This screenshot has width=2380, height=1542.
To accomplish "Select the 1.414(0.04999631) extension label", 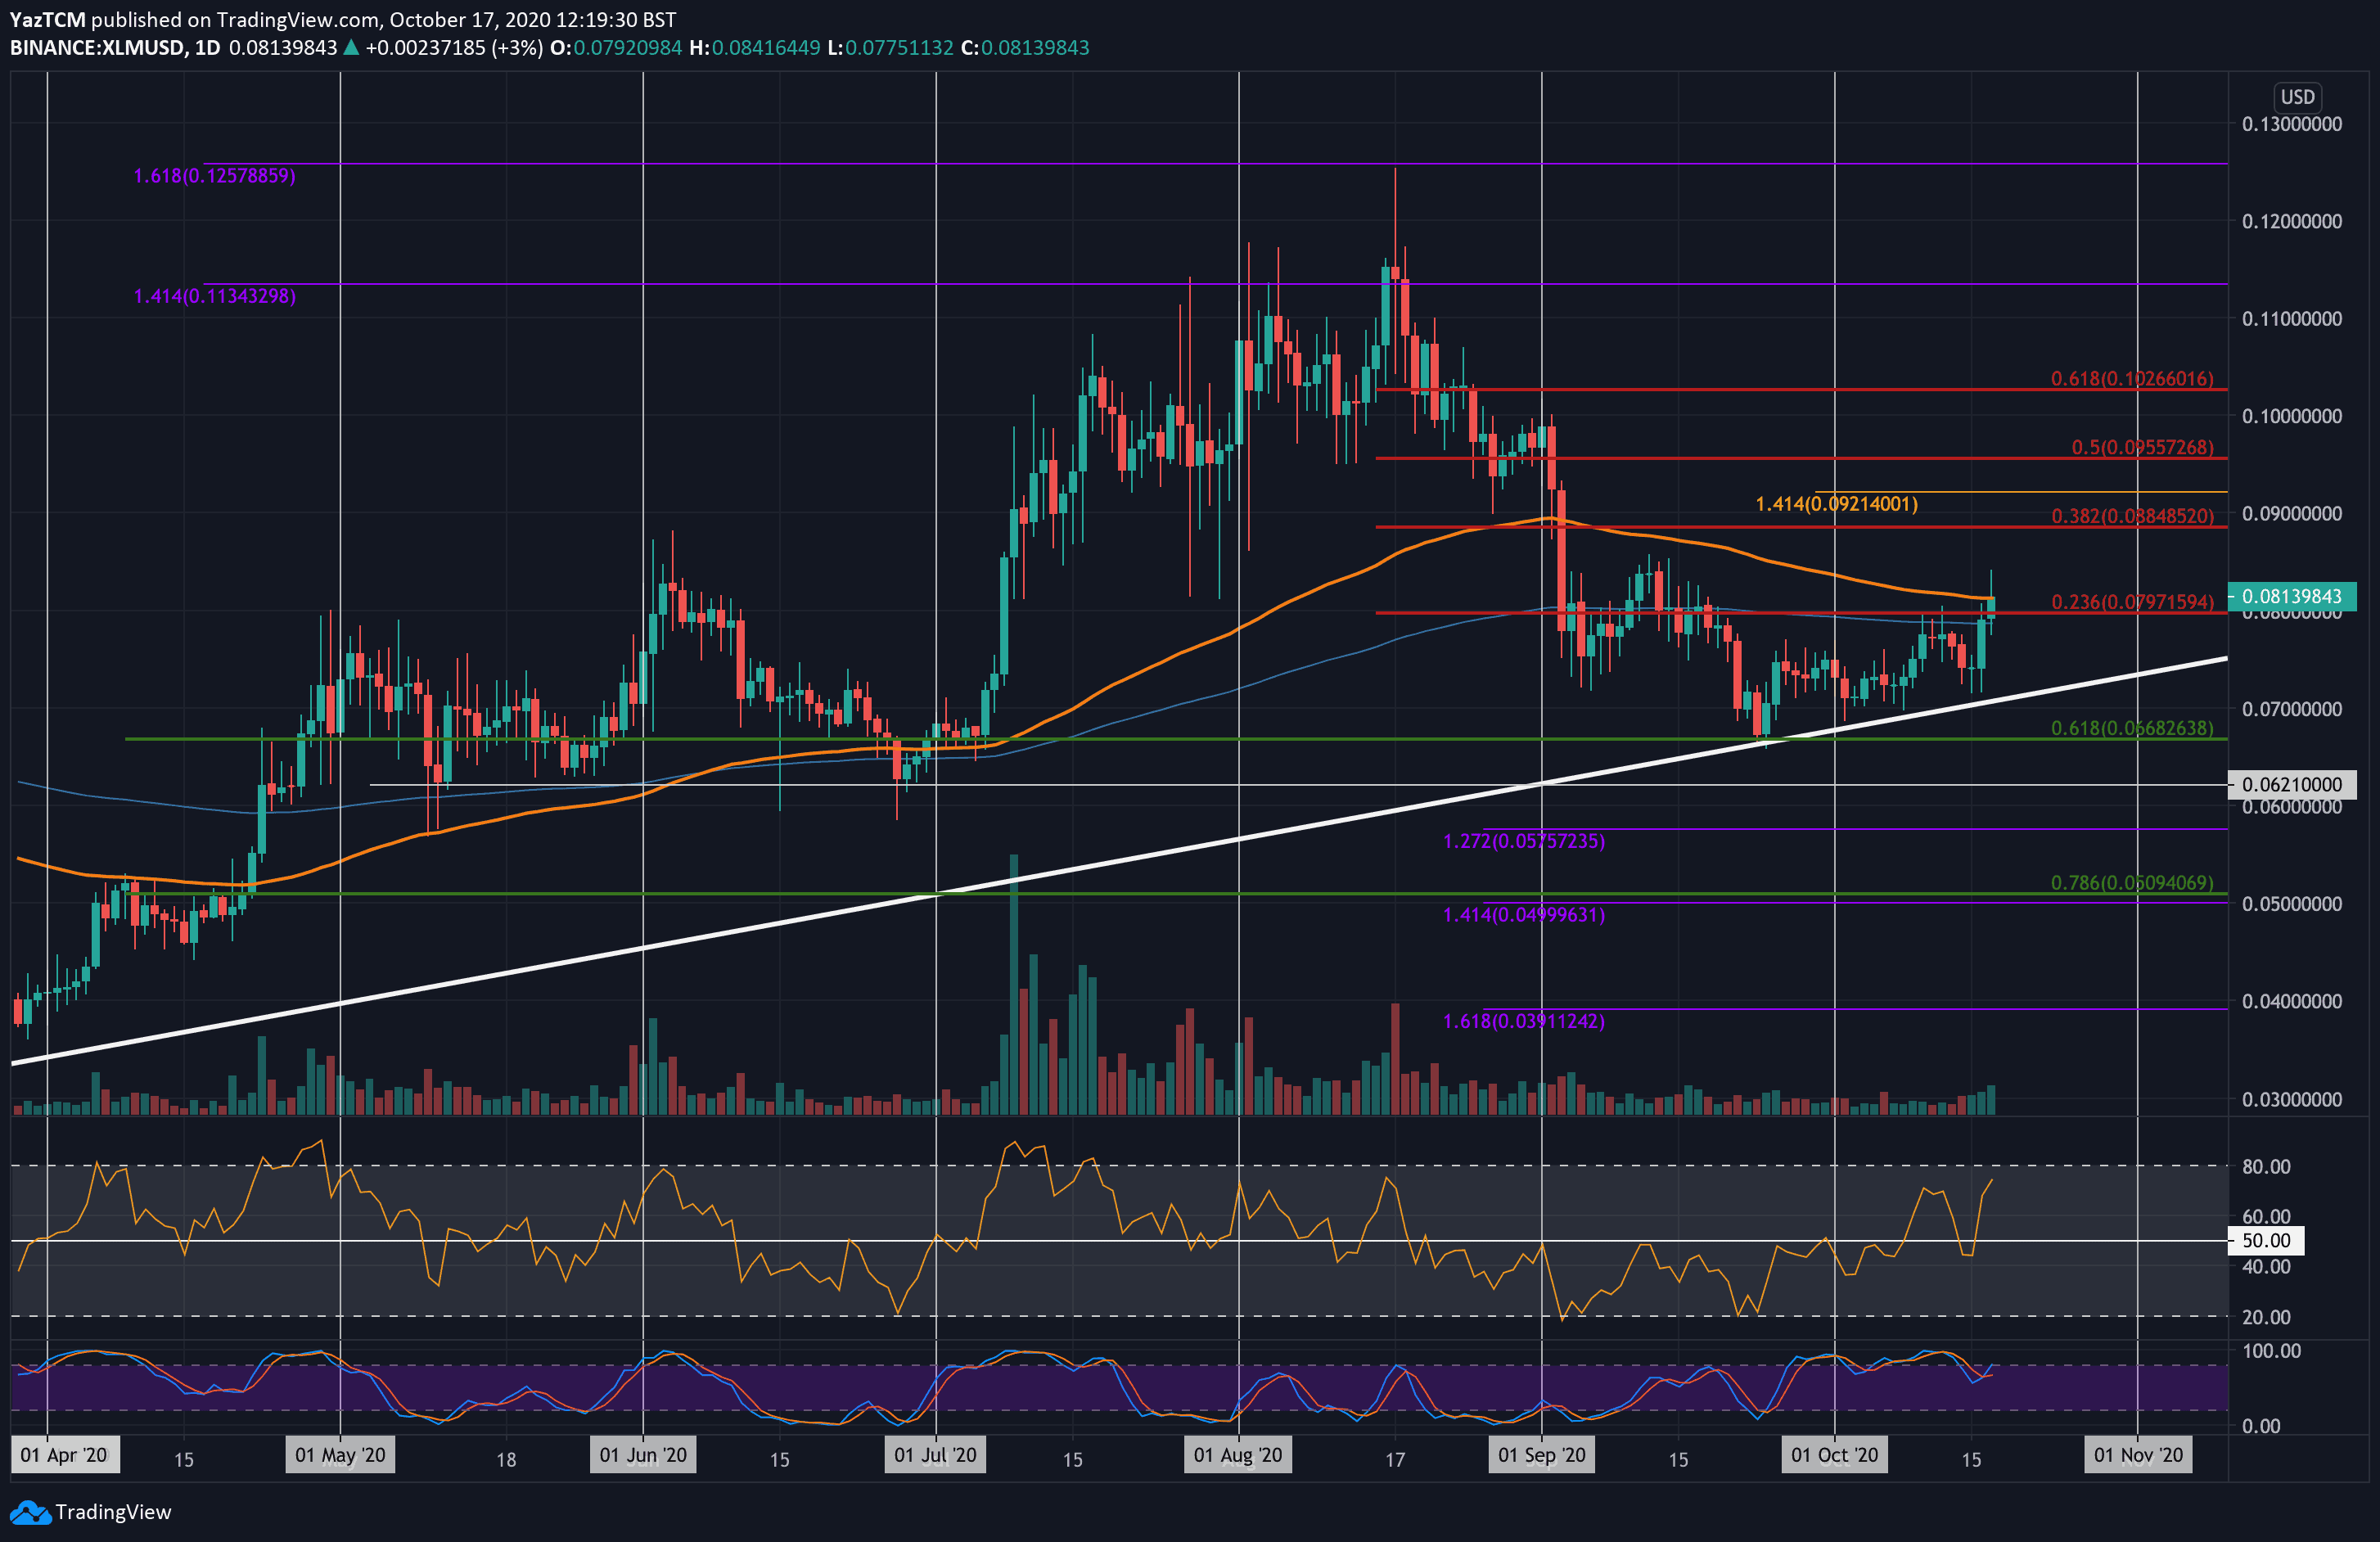I will 1524,915.
